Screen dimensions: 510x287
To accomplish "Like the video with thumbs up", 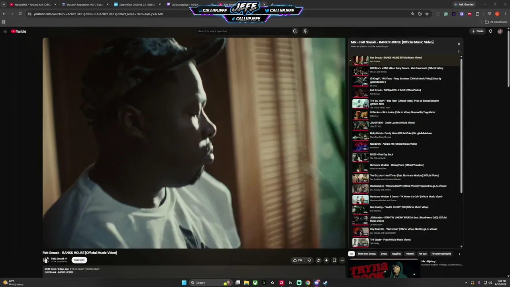I will coord(298,260).
